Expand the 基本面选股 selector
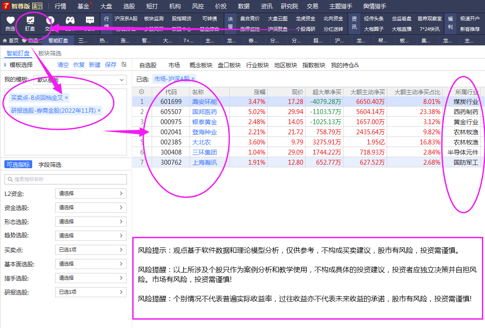 pos(91,264)
